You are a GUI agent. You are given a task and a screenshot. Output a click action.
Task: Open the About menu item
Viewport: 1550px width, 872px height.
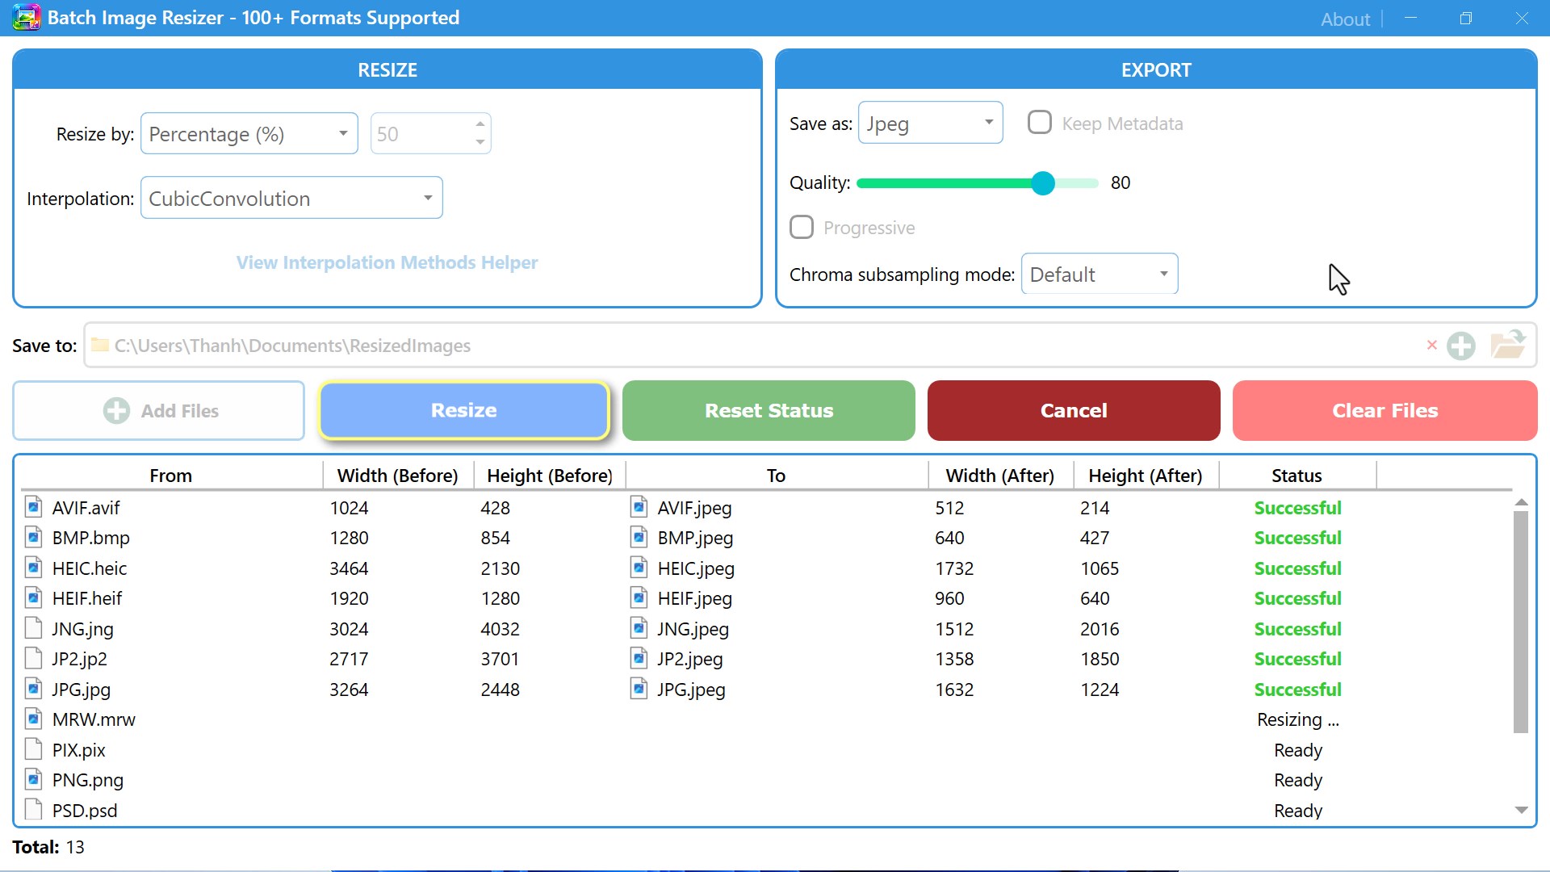pos(1345,19)
